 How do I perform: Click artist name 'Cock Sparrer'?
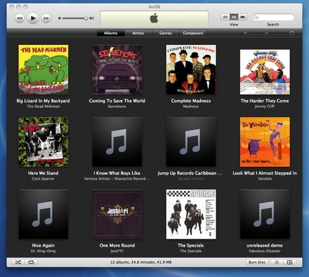pyautogui.click(x=43, y=178)
